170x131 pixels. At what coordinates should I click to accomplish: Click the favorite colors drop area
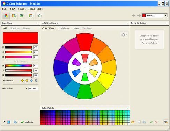pyautogui.click(x=149, y=39)
